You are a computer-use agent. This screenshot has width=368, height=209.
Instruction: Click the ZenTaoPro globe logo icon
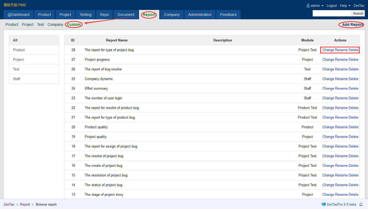coord(324,204)
